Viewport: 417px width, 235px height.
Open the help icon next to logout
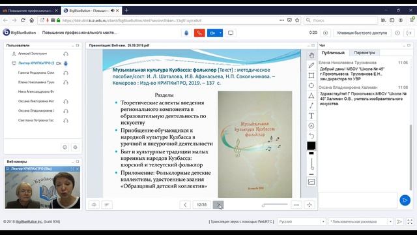click(x=397, y=33)
